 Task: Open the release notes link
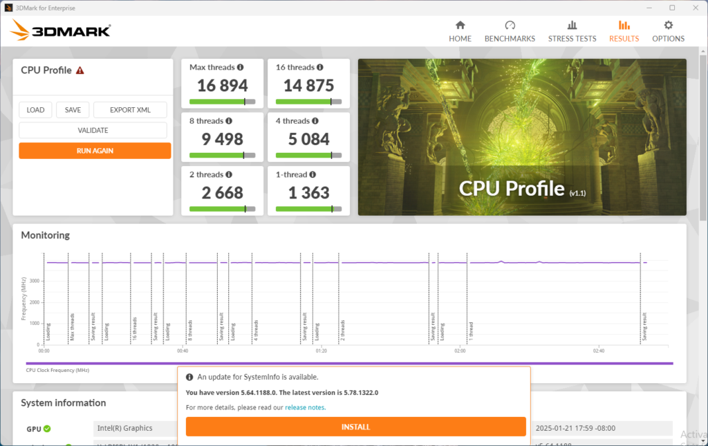point(305,407)
